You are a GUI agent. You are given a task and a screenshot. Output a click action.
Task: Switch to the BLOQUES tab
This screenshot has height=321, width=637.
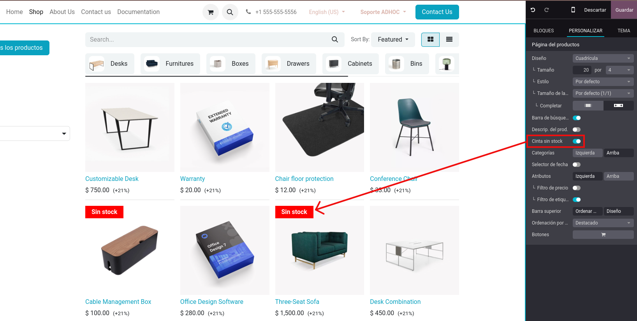[x=544, y=30]
